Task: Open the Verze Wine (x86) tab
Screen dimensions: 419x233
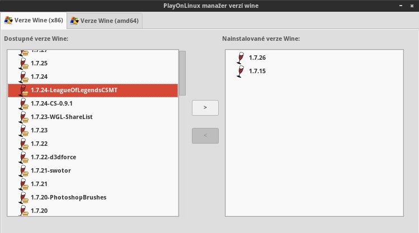Action: click(x=34, y=21)
